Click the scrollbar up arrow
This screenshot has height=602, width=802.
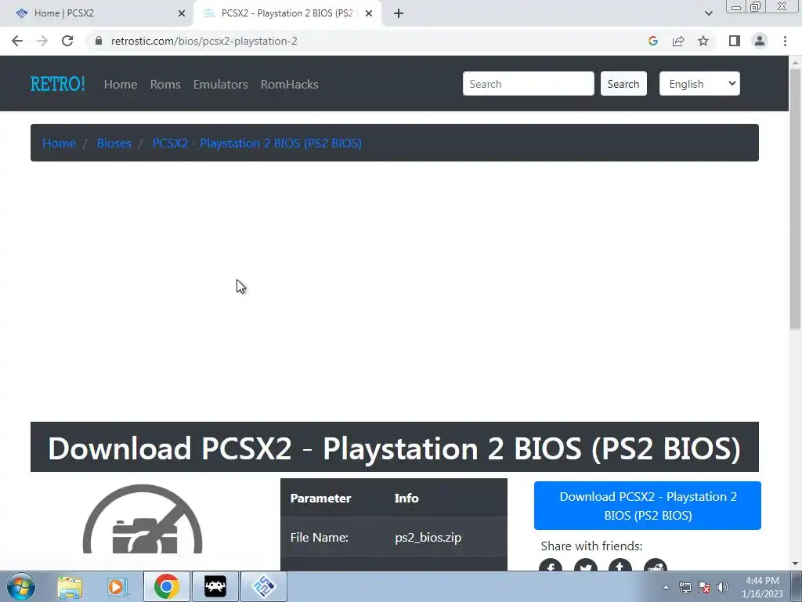pyautogui.click(x=795, y=63)
